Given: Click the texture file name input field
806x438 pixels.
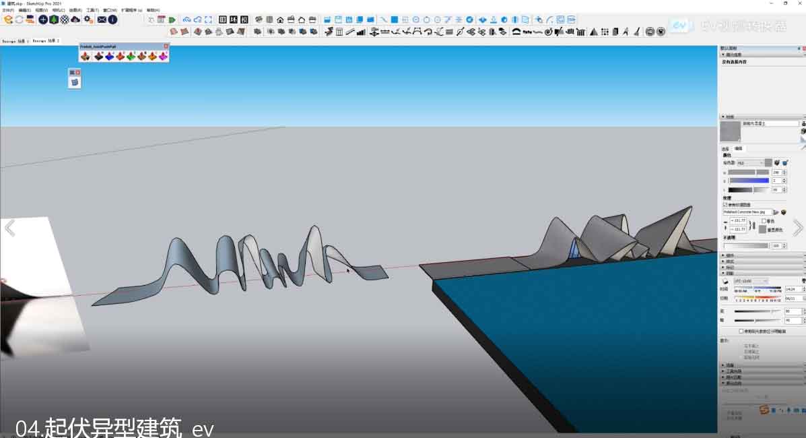Looking at the screenshot, I should (x=747, y=212).
